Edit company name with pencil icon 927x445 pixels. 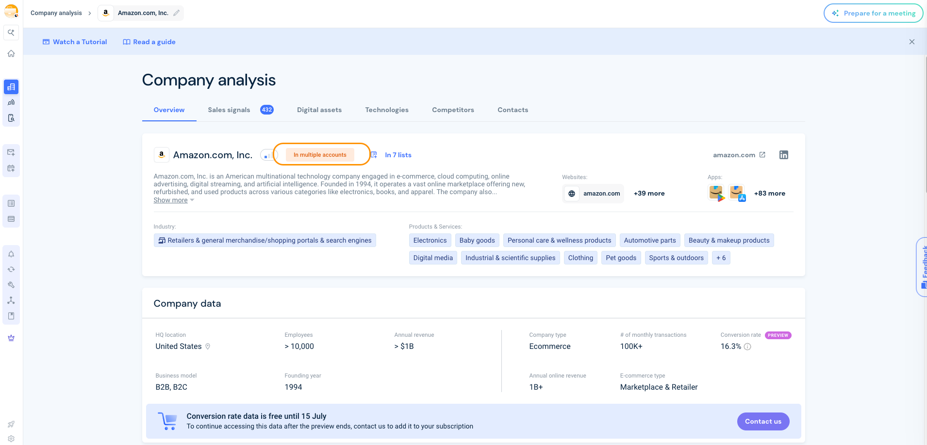pos(177,13)
